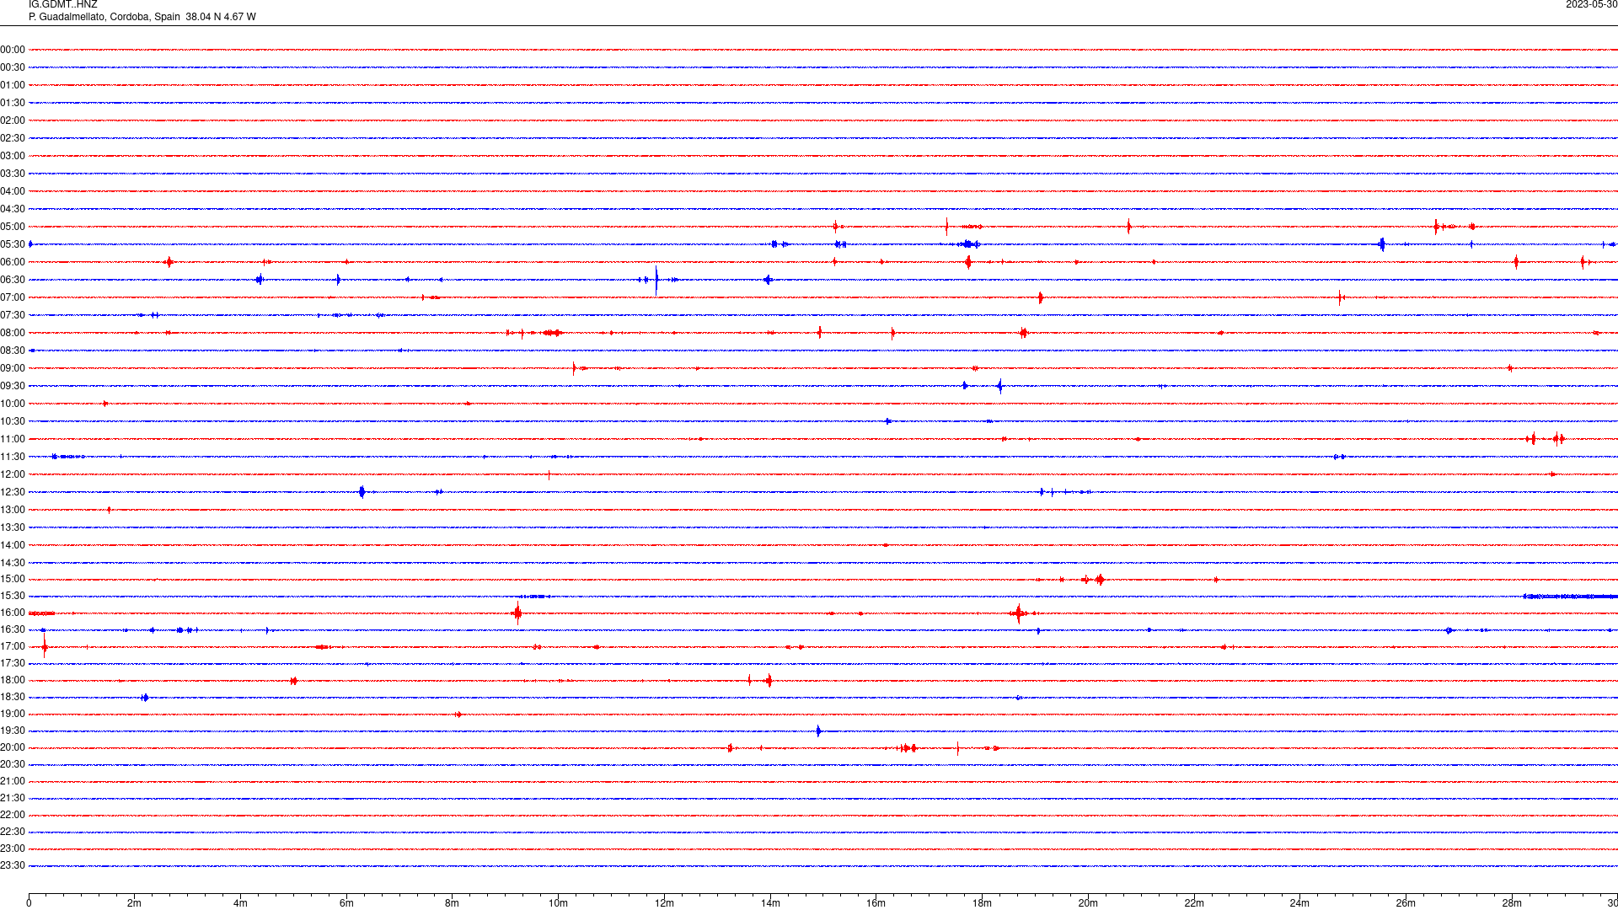Click the station location text P. Guadalmellato, Cordoba, Spain

(104, 17)
